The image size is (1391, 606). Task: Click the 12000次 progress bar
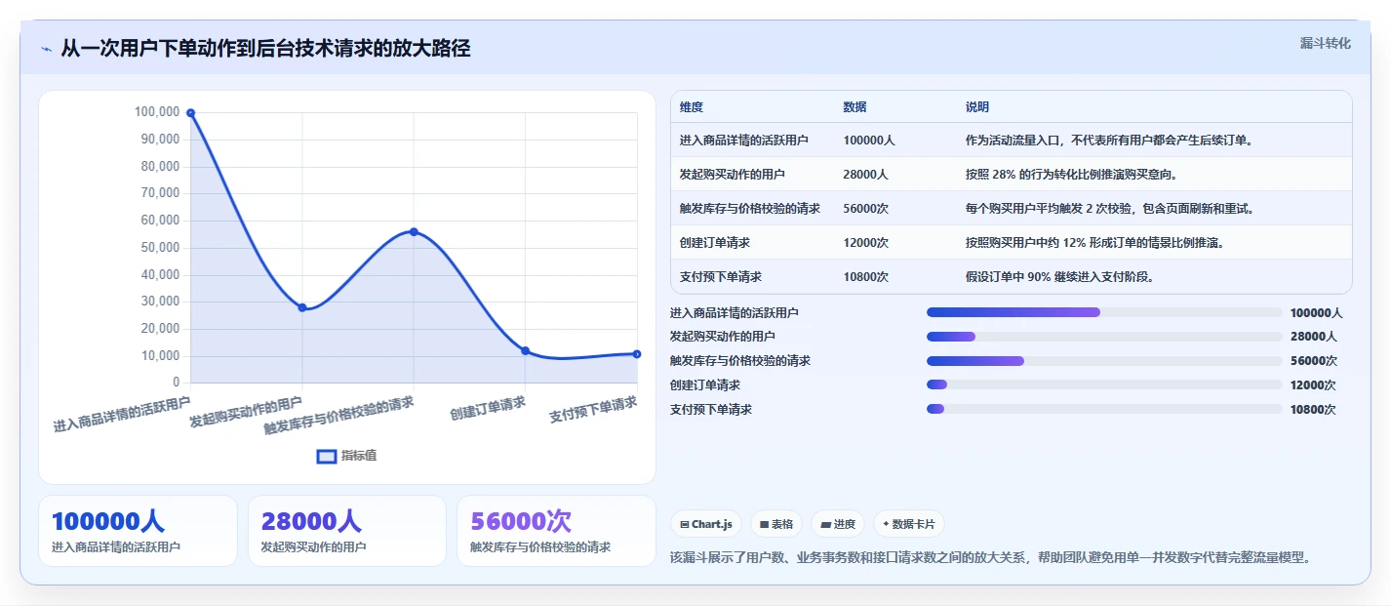click(1104, 385)
